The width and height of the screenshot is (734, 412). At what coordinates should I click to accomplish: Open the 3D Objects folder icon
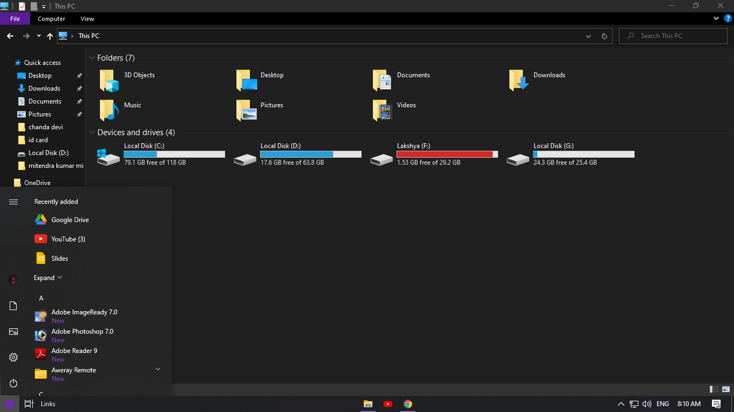(109, 80)
